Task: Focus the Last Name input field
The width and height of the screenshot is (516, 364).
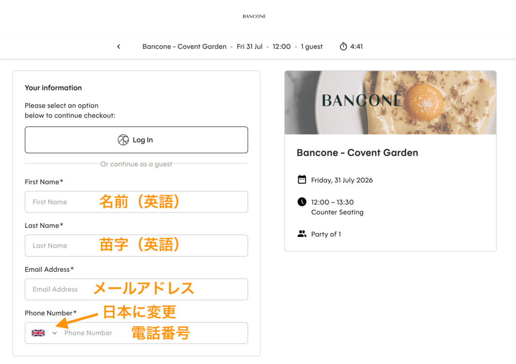Action: pos(136,245)
